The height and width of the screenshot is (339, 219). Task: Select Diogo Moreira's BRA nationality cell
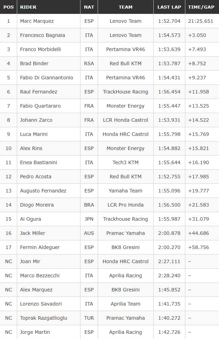[89, 205]
